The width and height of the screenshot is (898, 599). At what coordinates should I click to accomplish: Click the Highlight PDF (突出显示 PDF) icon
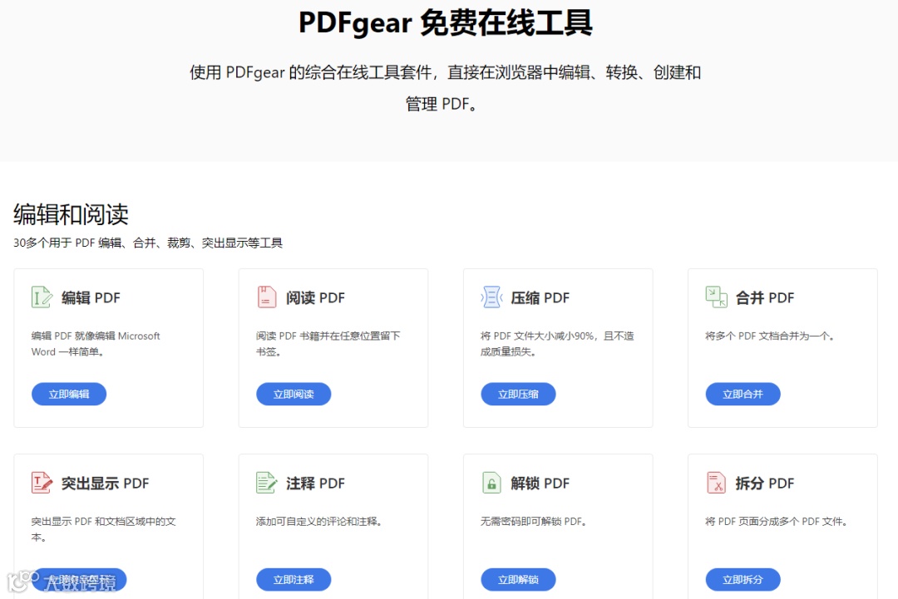point(42,483)
